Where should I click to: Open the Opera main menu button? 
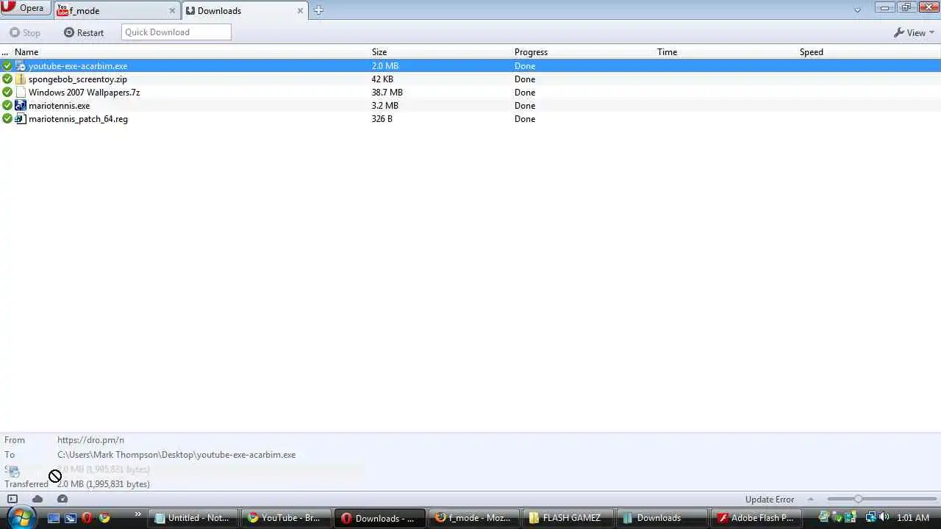click(x=26, y=8)
